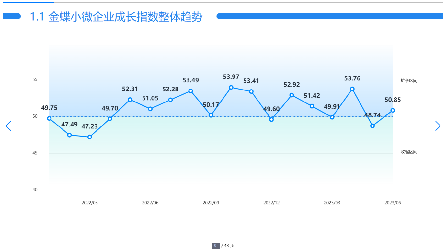Click the x-axis label 2022/09
Viewport: 446px width, 252px height.
point(211,203)
